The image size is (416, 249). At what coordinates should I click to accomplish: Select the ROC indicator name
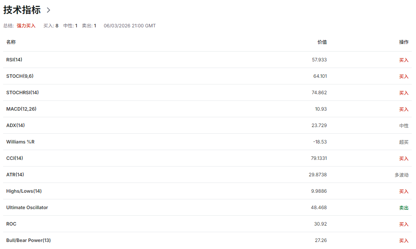[x=11, y=224]
